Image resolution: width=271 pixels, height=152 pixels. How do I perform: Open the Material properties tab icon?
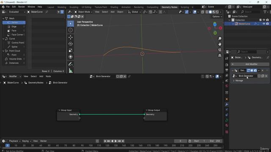tap(227, 125)
